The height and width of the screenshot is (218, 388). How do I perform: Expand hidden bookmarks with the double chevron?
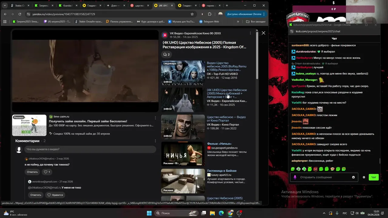click(238, 21)
